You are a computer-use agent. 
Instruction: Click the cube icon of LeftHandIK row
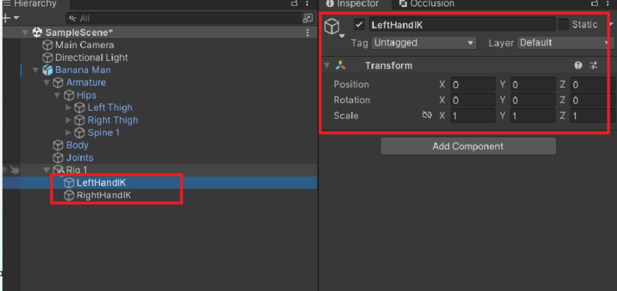[69, 183]
